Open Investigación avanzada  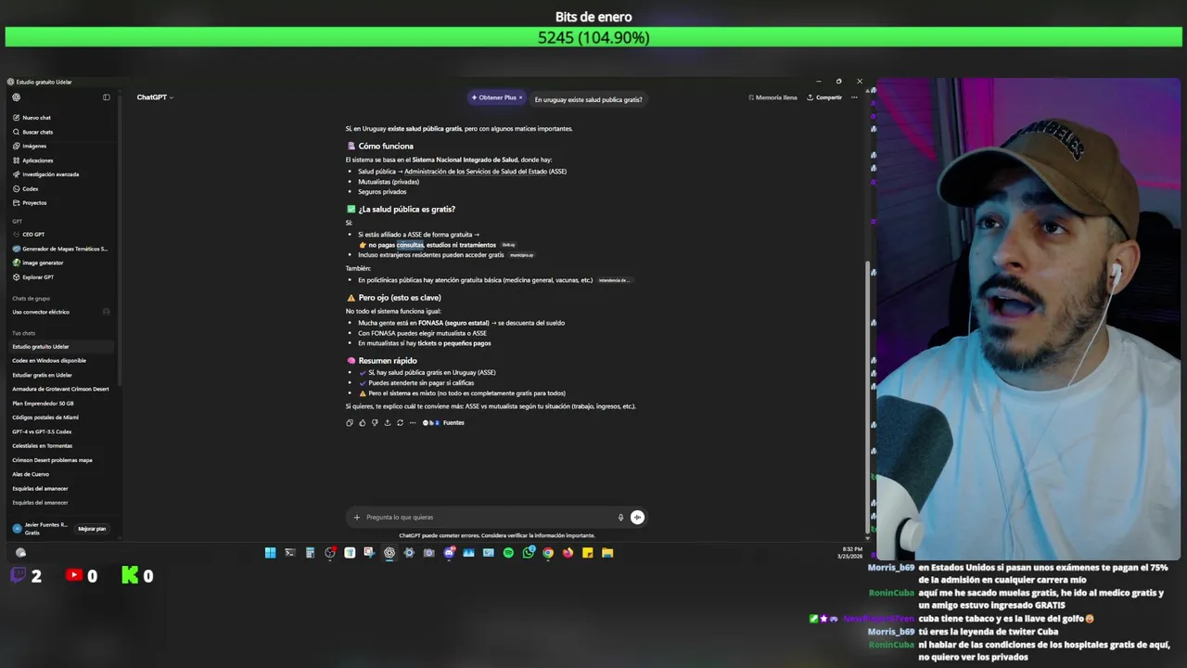pyautogui.click(x=51, y=174)
